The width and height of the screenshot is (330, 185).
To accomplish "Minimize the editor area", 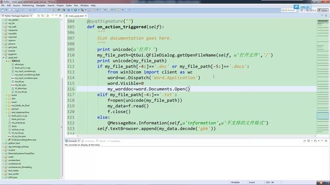I will coord(322,15).
